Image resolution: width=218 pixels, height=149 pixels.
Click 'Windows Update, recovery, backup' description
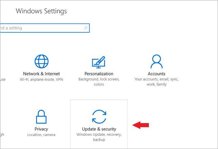pyautogui.click(x=99, y=137)
